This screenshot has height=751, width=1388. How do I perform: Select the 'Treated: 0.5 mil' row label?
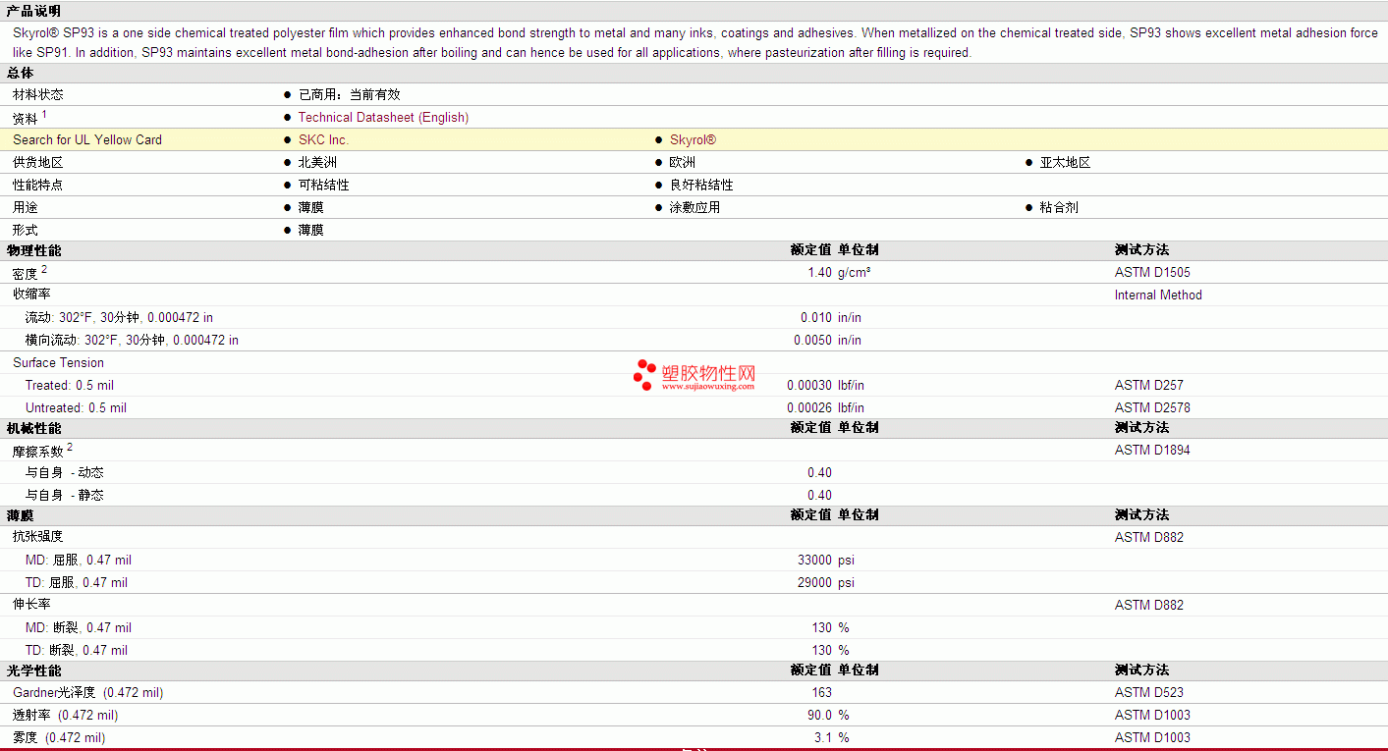point(70,385)
